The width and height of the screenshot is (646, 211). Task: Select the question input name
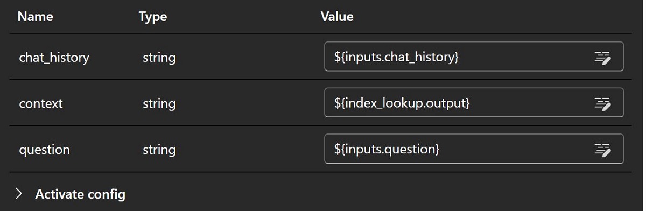pos(44,150)
